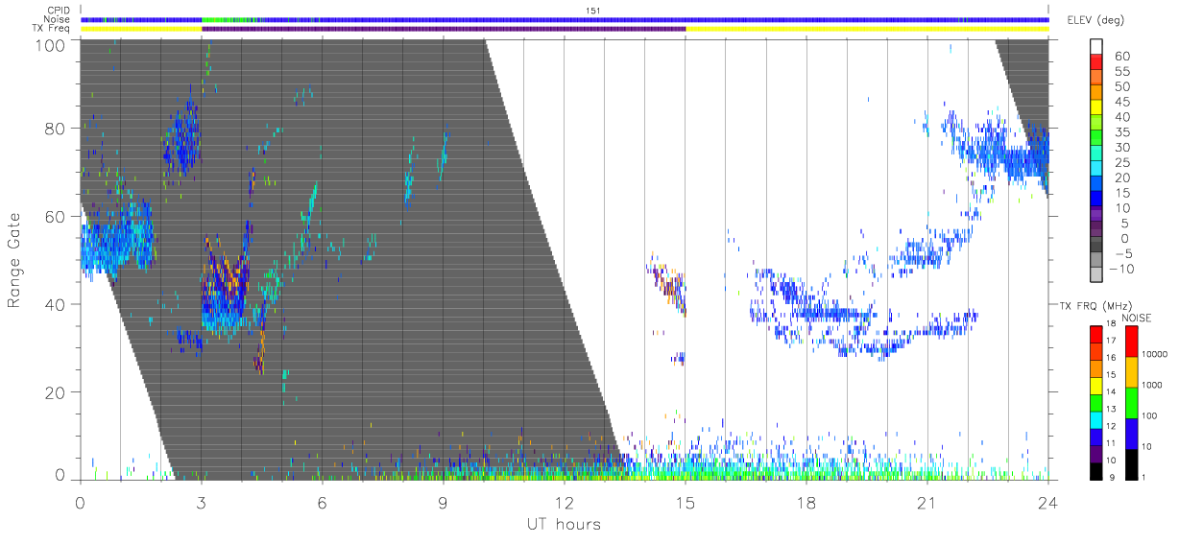Click the "25" label on the ELEV scale
This screenshot has width=1179, height=544.
point(1120,162)
